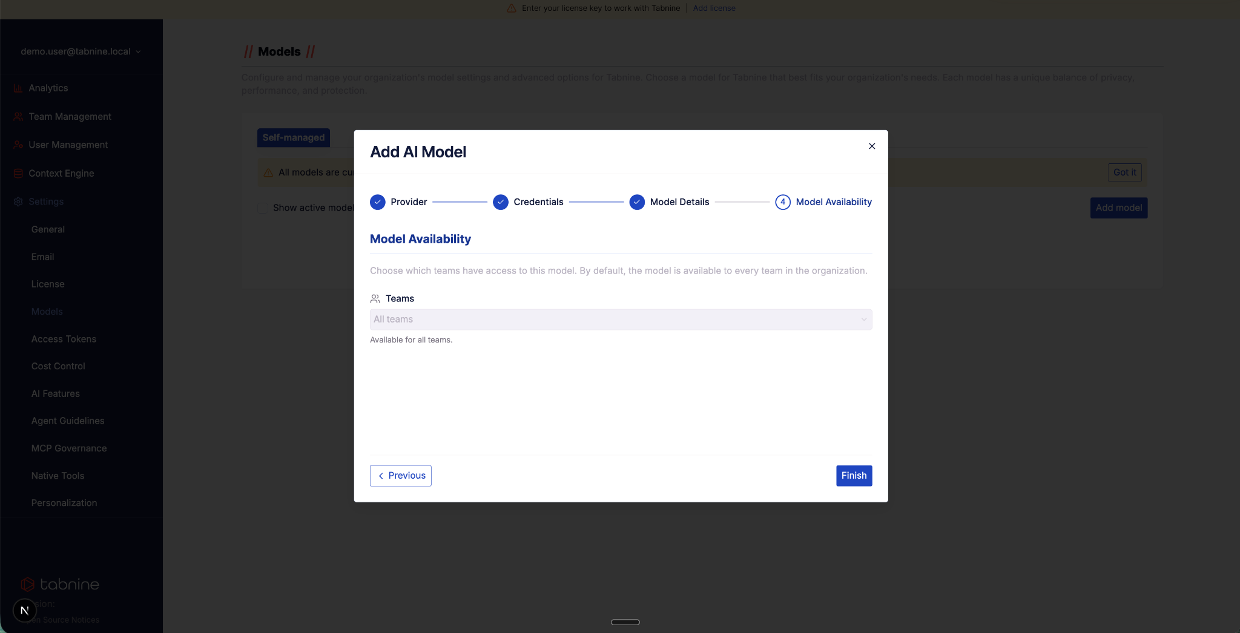1240x633 pixels.
Task: Click the Add model button
Action: [x=1119, y=208]
